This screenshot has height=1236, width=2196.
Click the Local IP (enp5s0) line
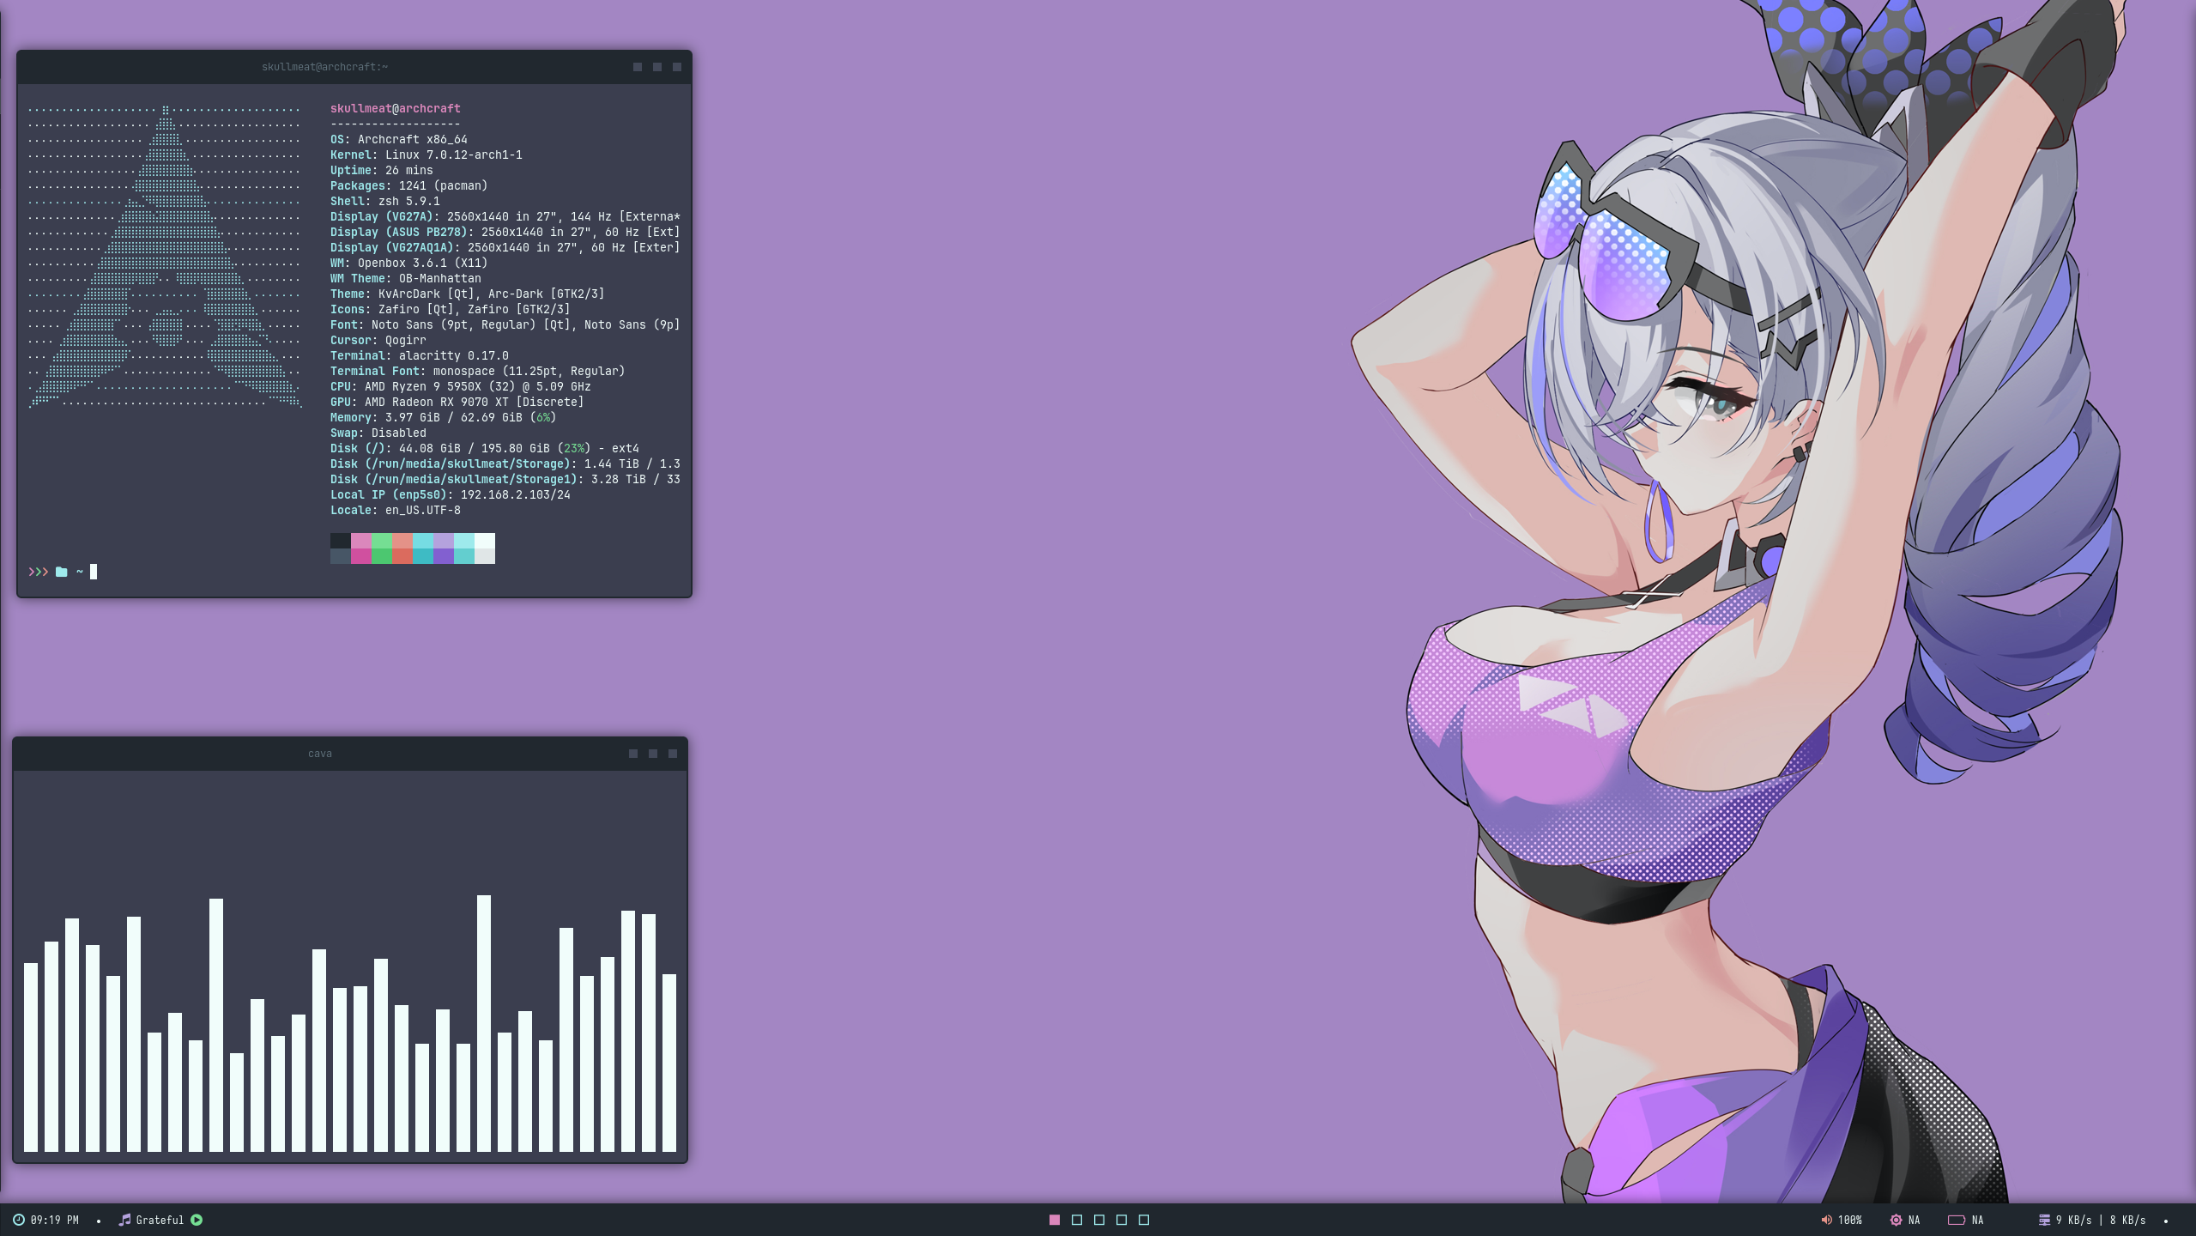tap(451, 494)
